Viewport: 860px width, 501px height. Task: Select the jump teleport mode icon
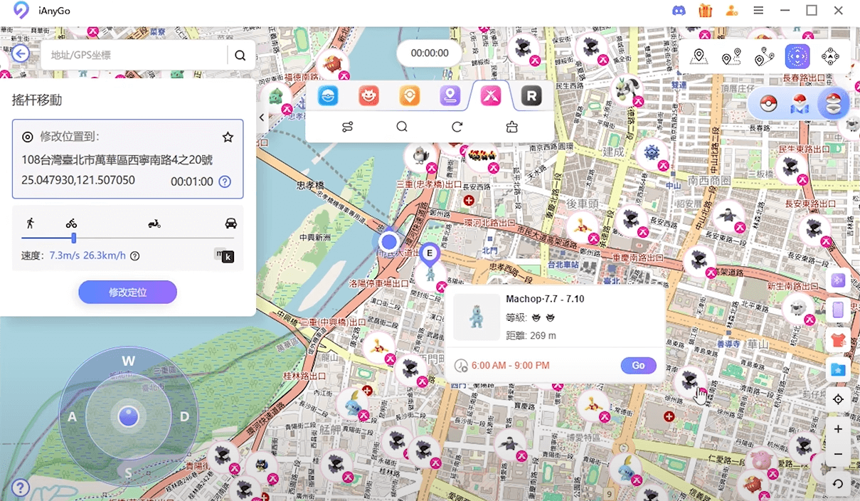(x=830, y=56)
